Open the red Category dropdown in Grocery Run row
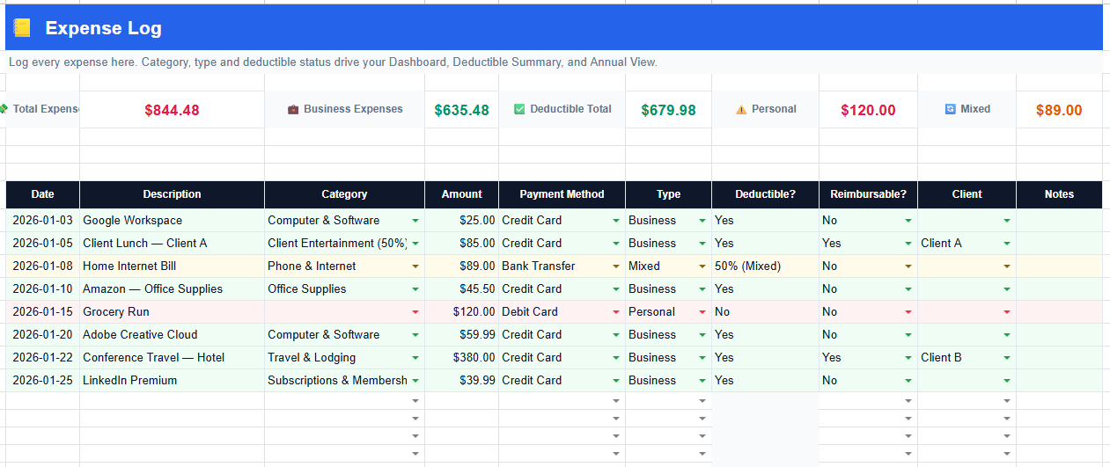The width and height of the screenshot is (1110, 467). click(x=415, y=312)
